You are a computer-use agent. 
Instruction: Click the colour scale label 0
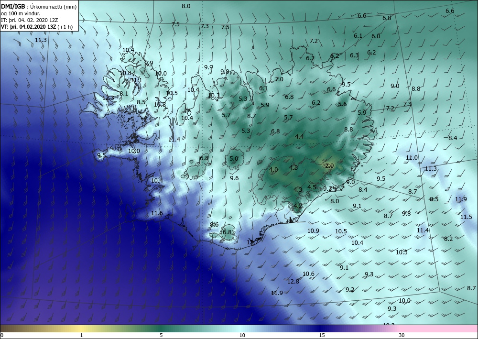click(x=2, y=335)
